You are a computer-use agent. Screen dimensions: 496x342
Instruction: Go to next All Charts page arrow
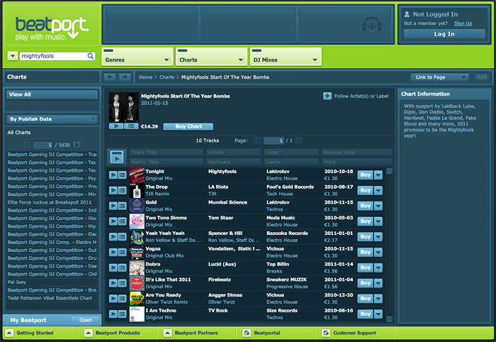pos(77,145)
